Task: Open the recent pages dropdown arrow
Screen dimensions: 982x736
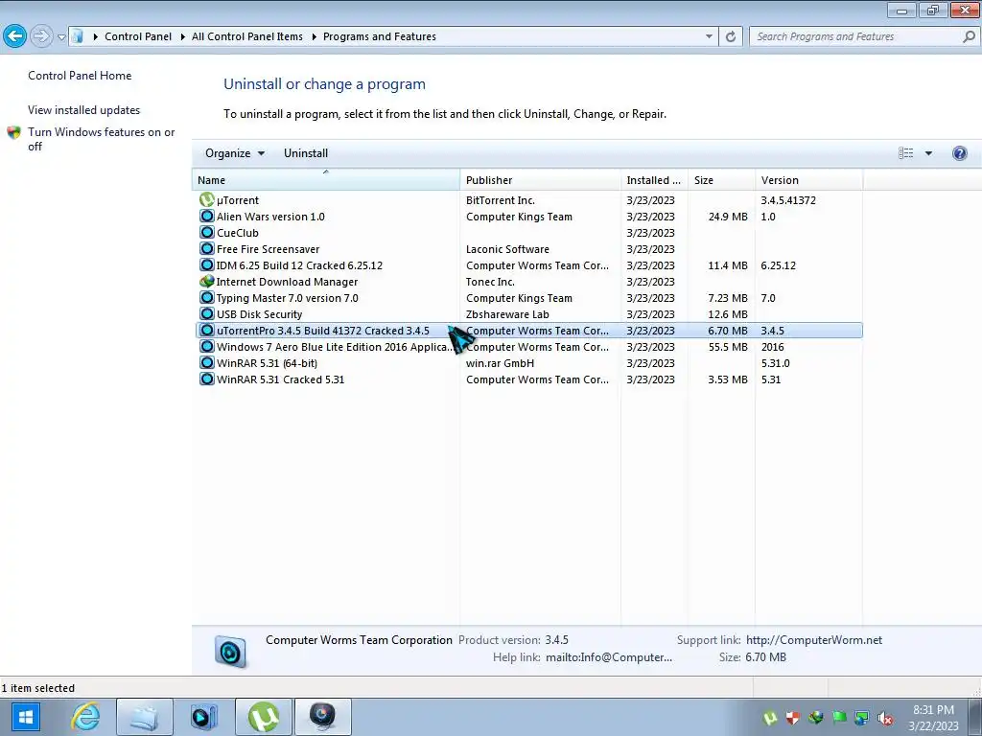Action: click(x=61, y=37)
